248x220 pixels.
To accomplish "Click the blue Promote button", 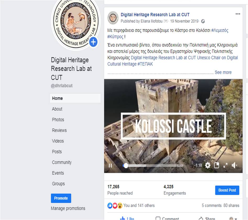I will pos(61,198).
